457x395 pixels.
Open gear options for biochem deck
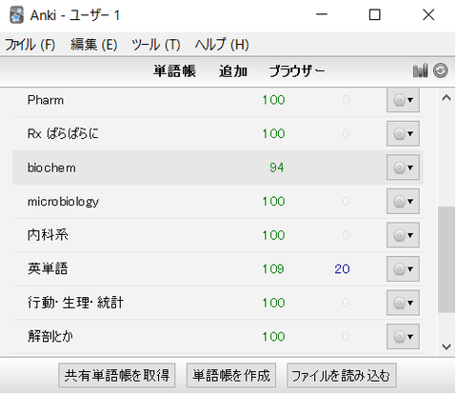[x=403, y=168]
